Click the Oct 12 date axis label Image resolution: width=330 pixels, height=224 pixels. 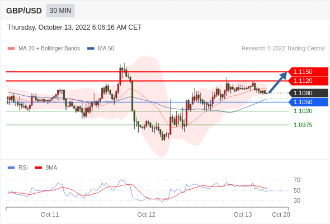click(147, 214)
